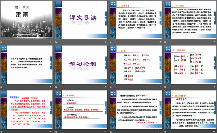Viewport: 217px width, 133px height.
Task: Click the 课文导读 side label on slide 3
Action: tap(112, 5)
